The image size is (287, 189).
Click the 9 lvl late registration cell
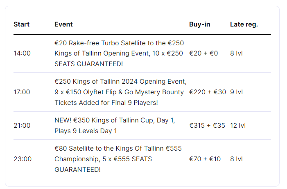pyautogui.click(x=236, y=92)
